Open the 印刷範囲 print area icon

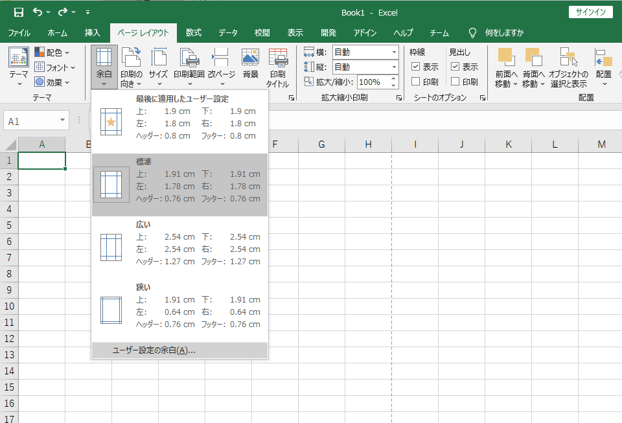click(x=189, y=57)
